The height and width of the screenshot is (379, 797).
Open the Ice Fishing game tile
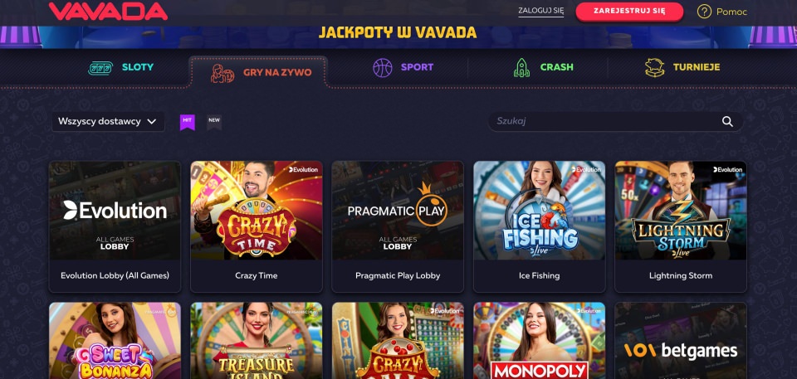click(540, 226)
